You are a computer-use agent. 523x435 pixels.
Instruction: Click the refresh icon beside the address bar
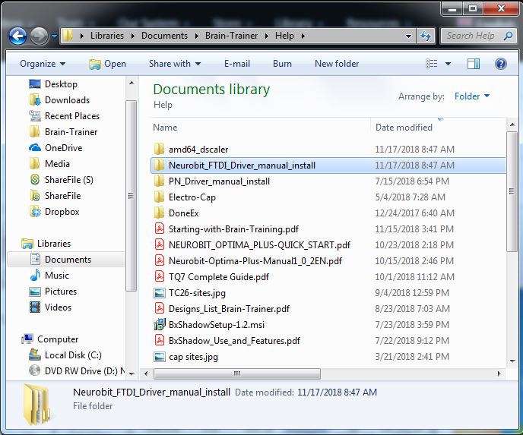tap(426, 36)
